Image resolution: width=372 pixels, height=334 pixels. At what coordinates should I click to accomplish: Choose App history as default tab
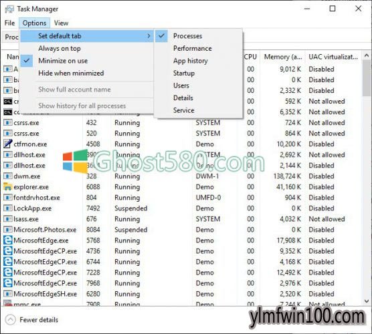point(198,61)
